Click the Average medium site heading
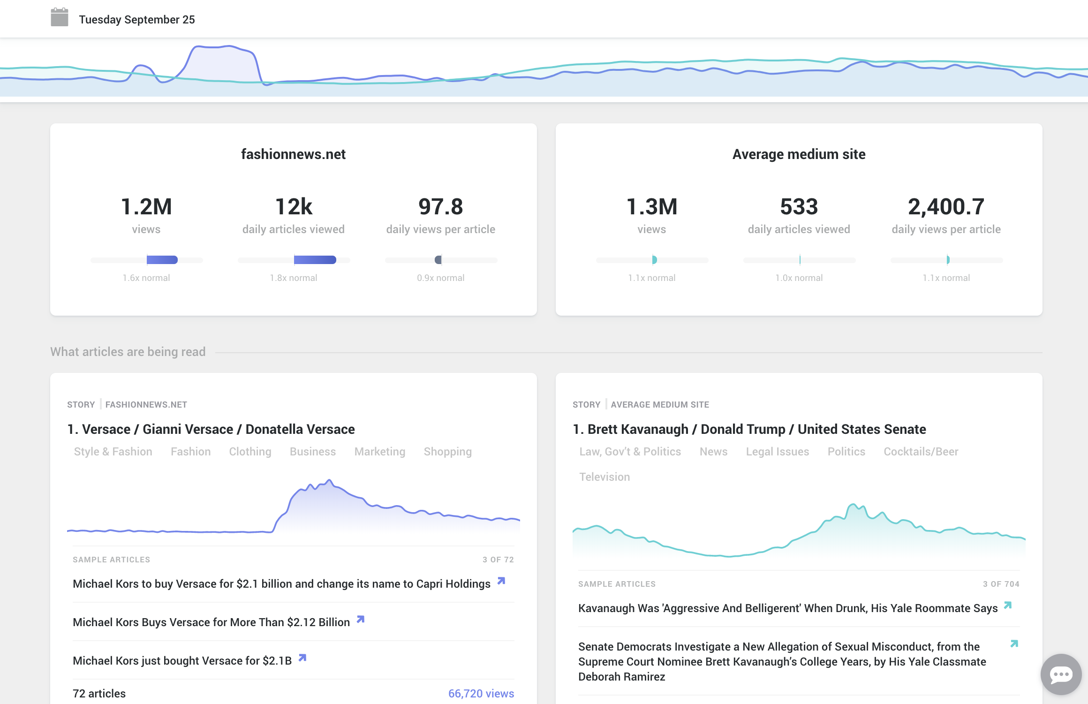 pos(799,154)
